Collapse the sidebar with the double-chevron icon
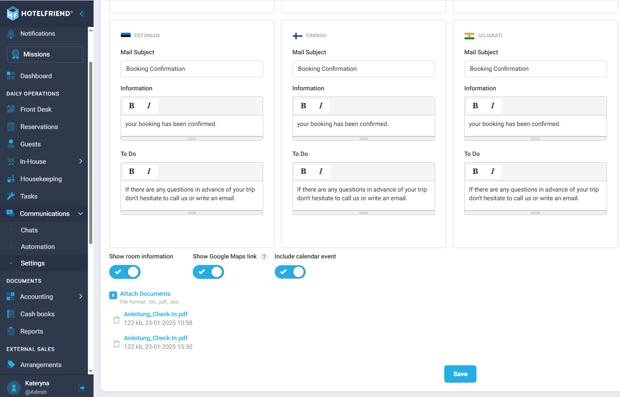Screen dimensions: 620x397 point(82,13)
